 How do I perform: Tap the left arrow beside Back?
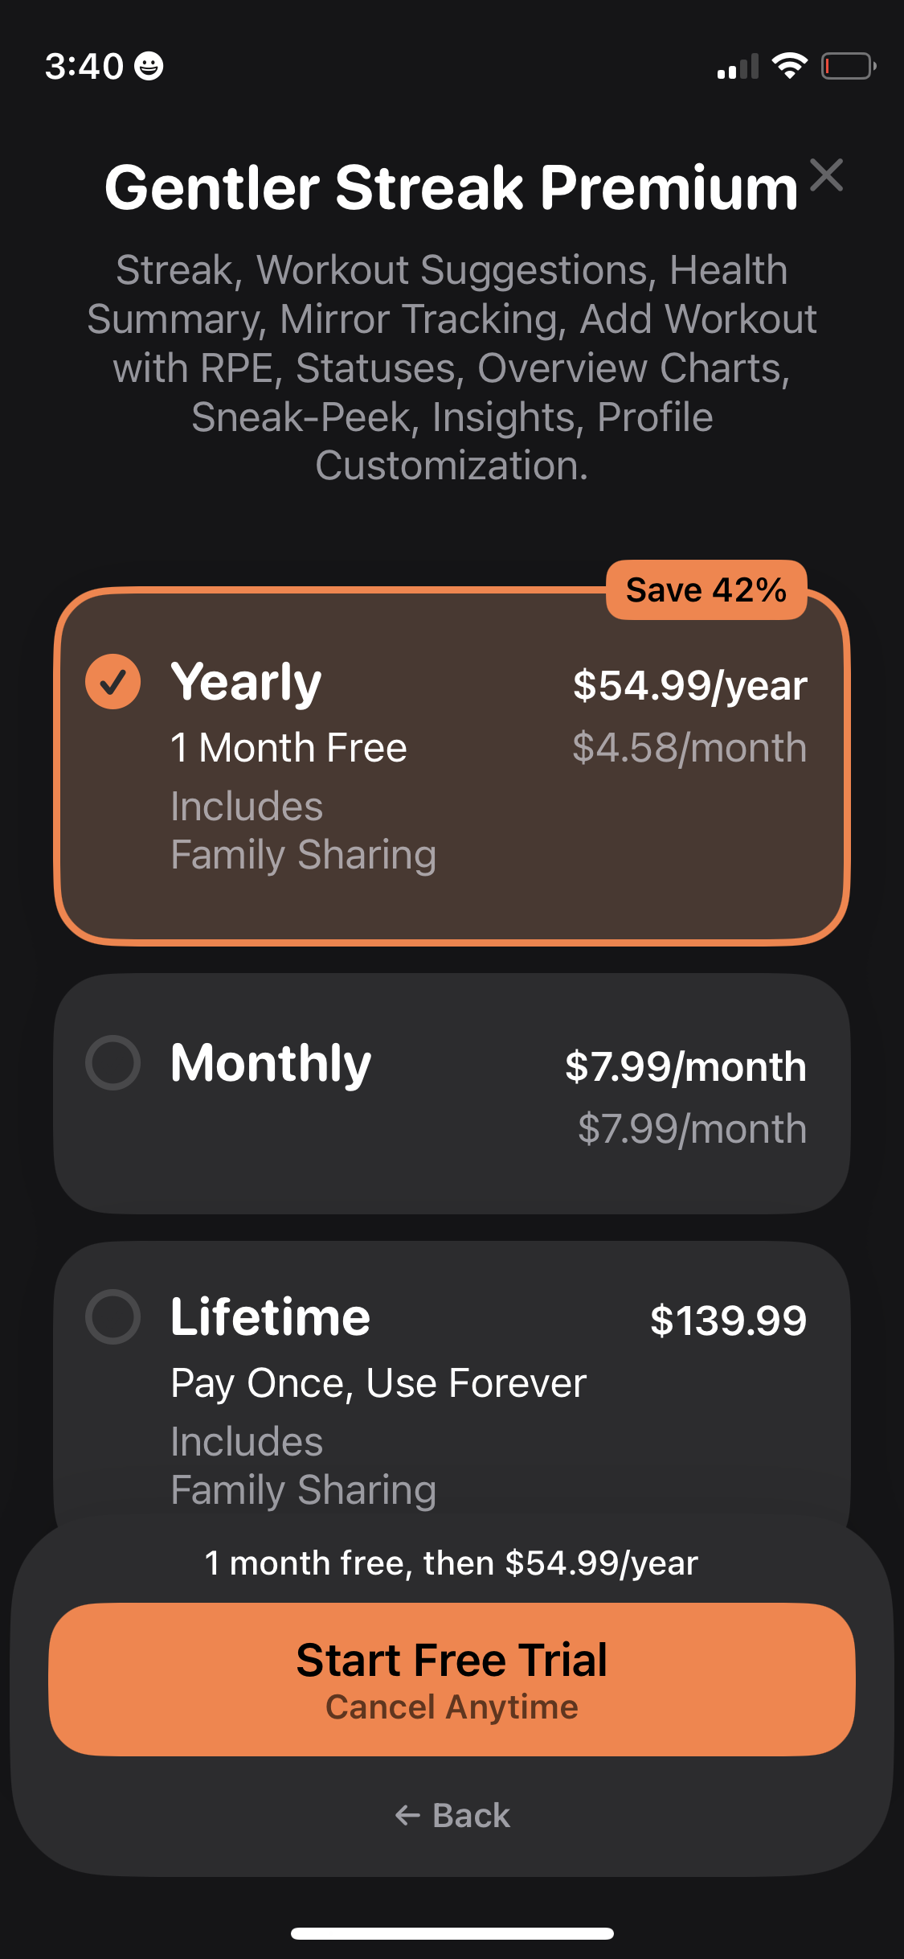[x=407, y=1815]
